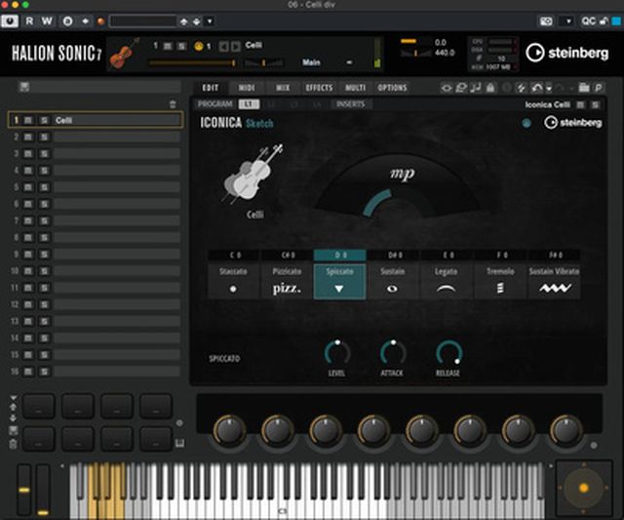The image size is (624, 520).
Task: Click the Celli instrument image in Iconica
Action: tap(253, 173)
